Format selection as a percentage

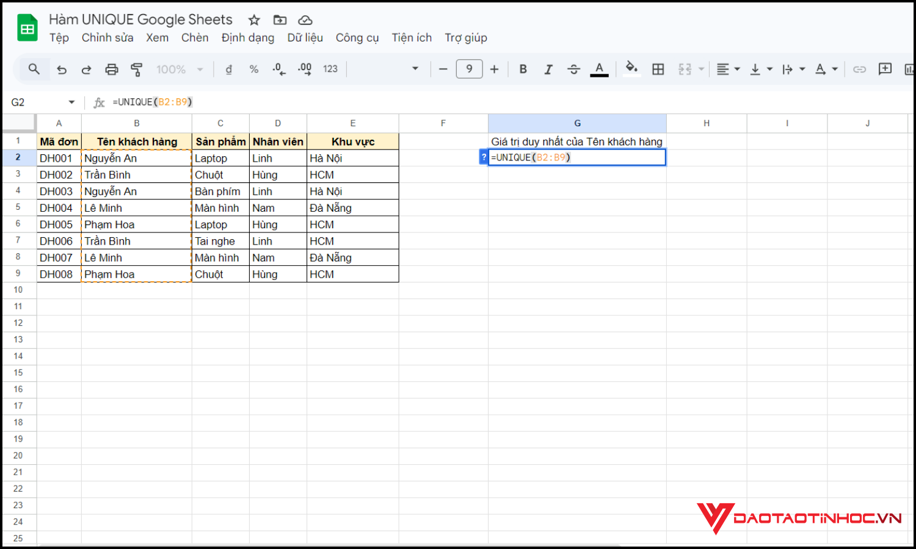tap(254, 69)
